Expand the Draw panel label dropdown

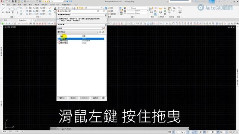click(x=13, y=17)
